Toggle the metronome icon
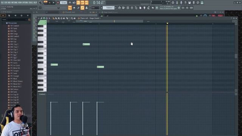The height and width of the screenshot is (136, 242). coord(70,3)
